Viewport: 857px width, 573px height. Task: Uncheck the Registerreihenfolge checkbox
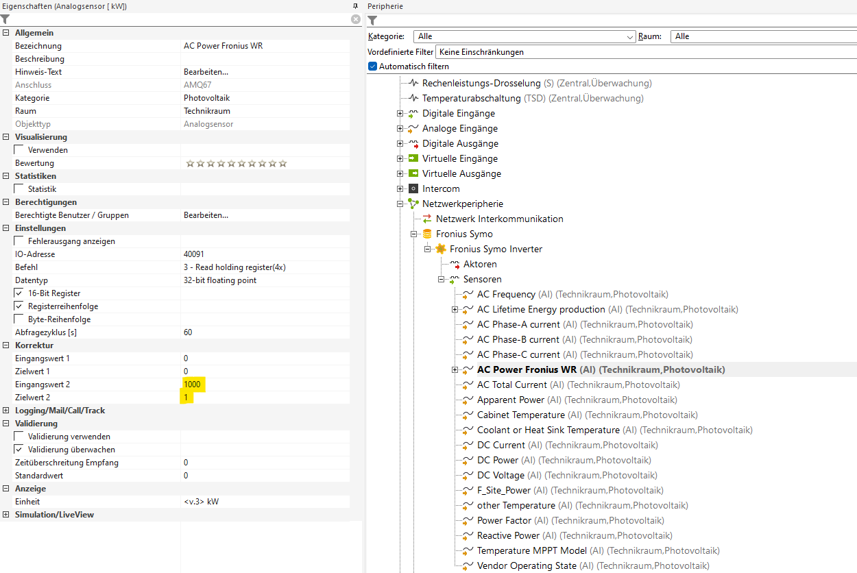point(19,306)
